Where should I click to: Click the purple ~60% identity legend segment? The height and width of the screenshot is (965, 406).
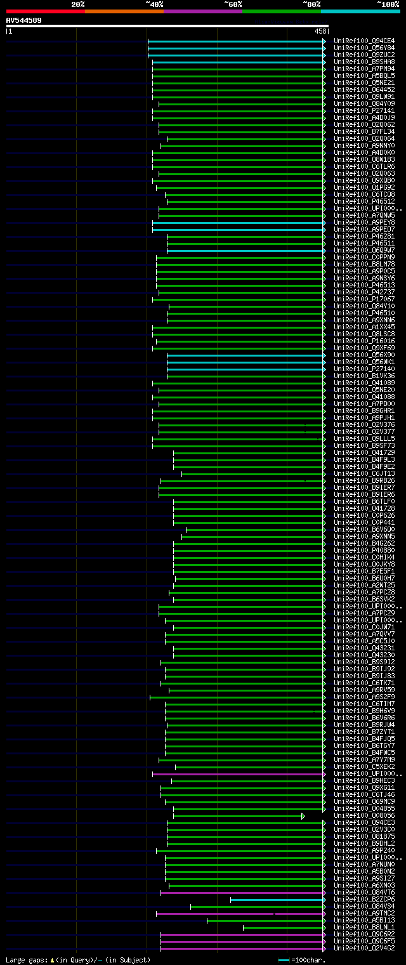pos(202,11)
